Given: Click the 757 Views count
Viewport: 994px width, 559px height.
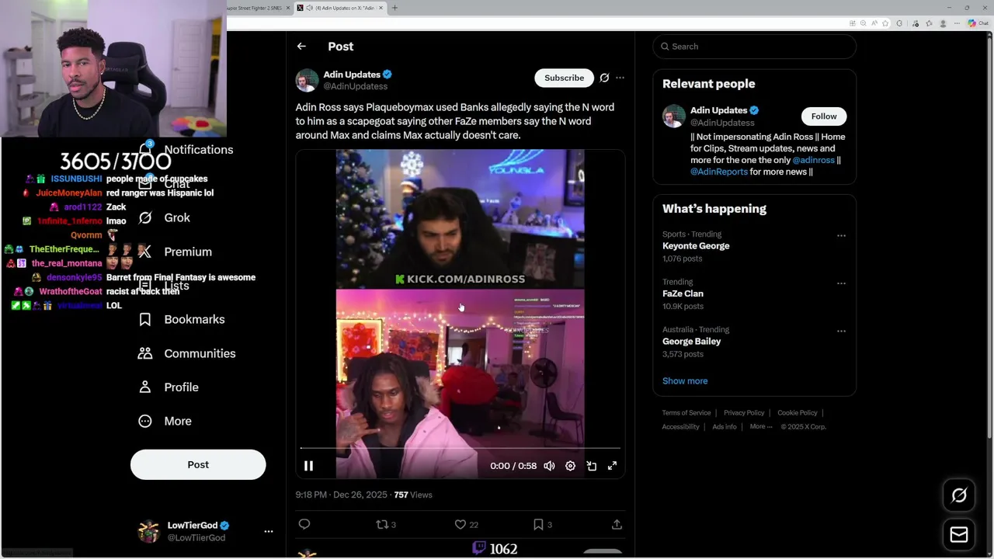Looking at the screenshot, I should [x=413, y=495].
